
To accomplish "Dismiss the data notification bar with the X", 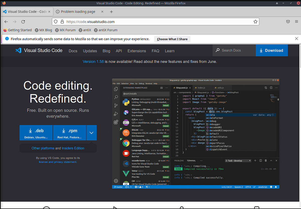I will click(x=296, y=38).
